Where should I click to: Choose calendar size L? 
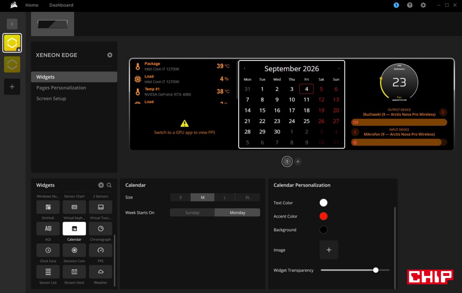tap(225, 197)
